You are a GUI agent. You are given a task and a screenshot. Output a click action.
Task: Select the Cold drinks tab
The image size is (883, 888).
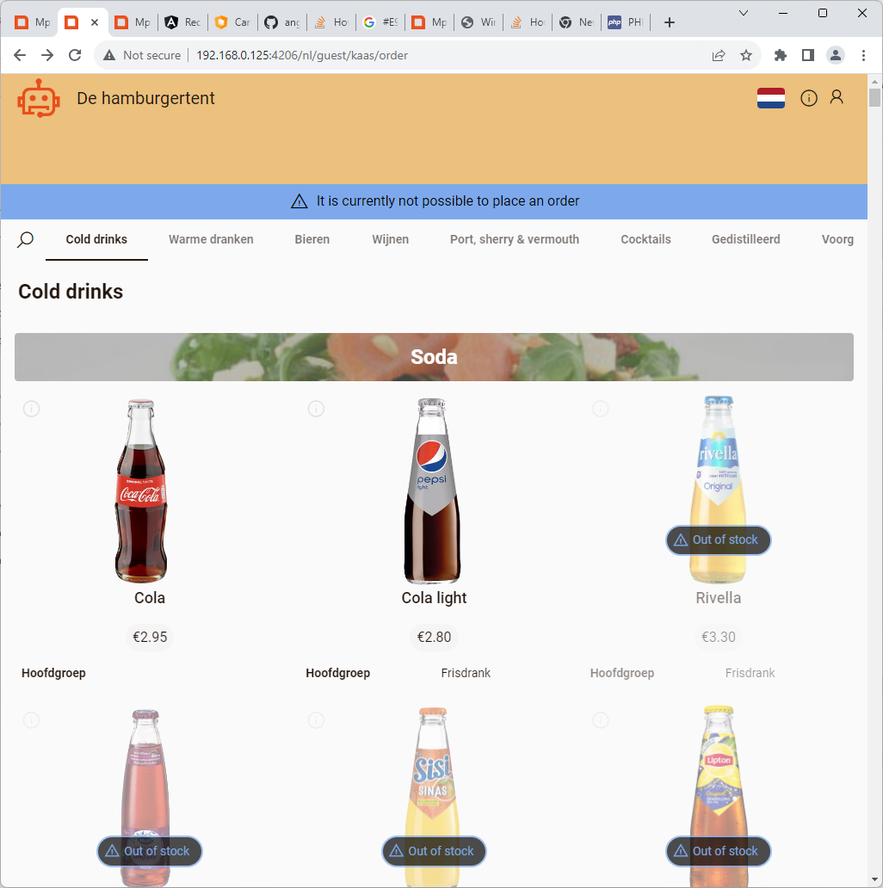coord(96,239)
